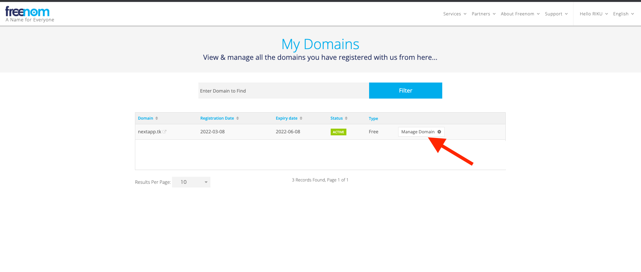Expand the About Freenom dropdown

tap(520, 14)
